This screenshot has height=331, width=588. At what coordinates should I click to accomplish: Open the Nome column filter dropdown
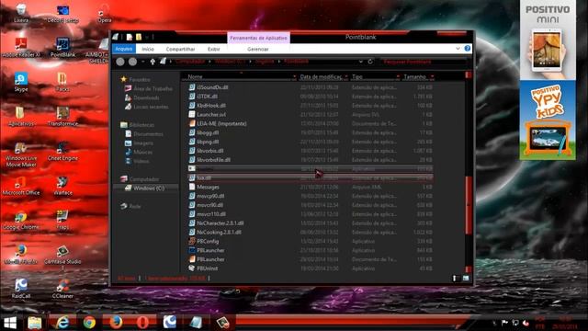294,77
